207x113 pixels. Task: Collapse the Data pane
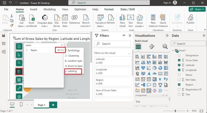pos(204,36)
